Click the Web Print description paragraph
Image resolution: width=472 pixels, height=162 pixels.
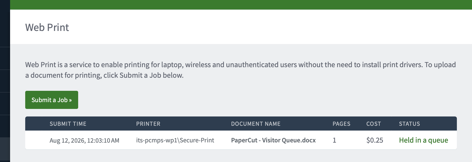tap(241, 70)
